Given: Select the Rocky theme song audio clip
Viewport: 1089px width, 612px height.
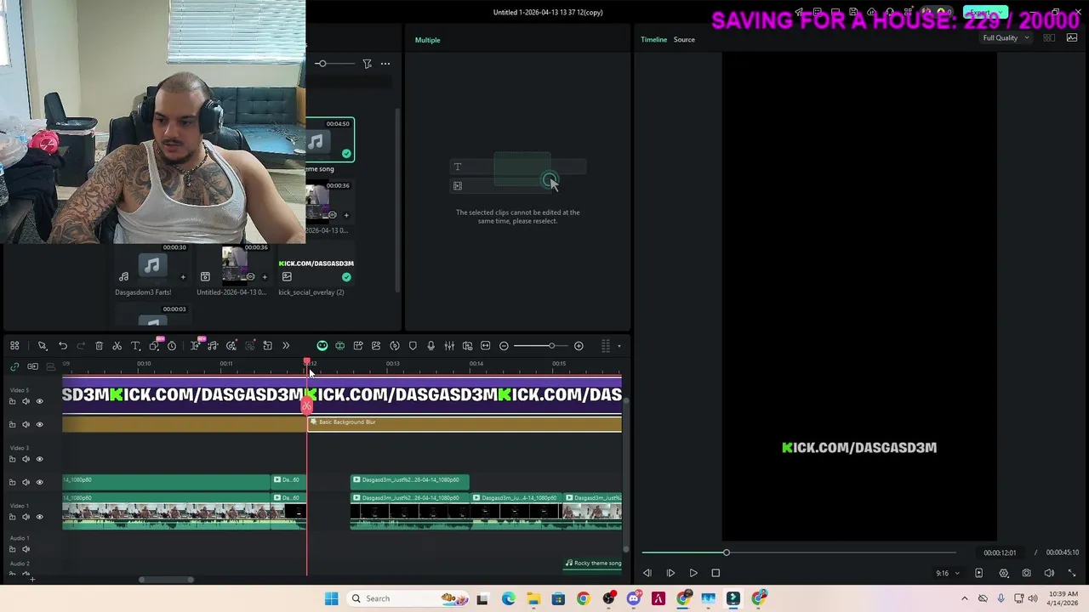Looking at the screenshot, I should click(593, 563).
